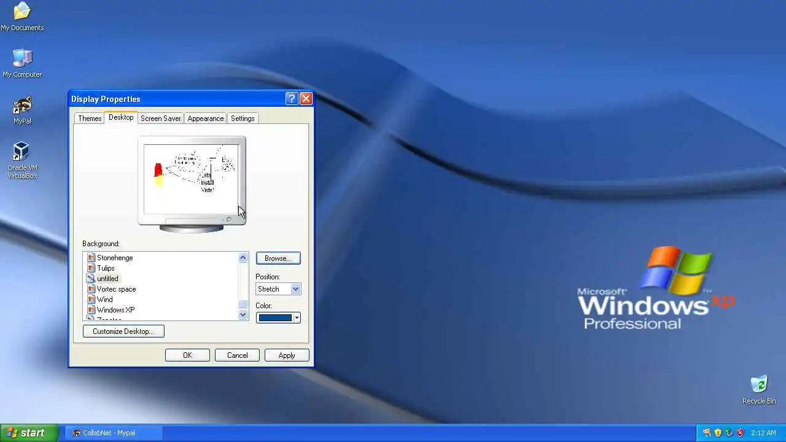Click the Background list scroll-down arrow
786x442 pixels.
pos(243,315)
